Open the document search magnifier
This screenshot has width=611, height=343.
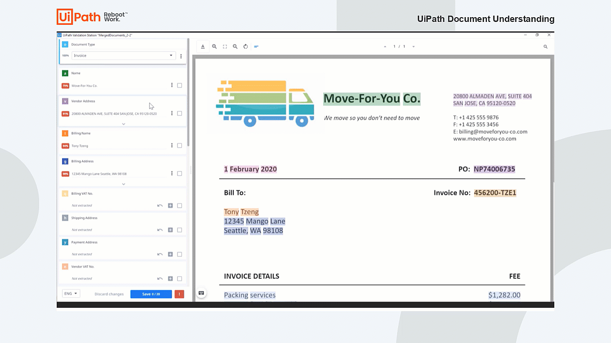pos(546,47)
